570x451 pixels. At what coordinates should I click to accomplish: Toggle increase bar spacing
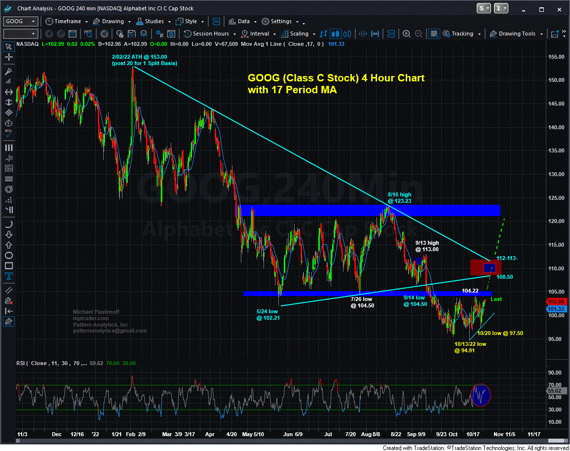375,34
